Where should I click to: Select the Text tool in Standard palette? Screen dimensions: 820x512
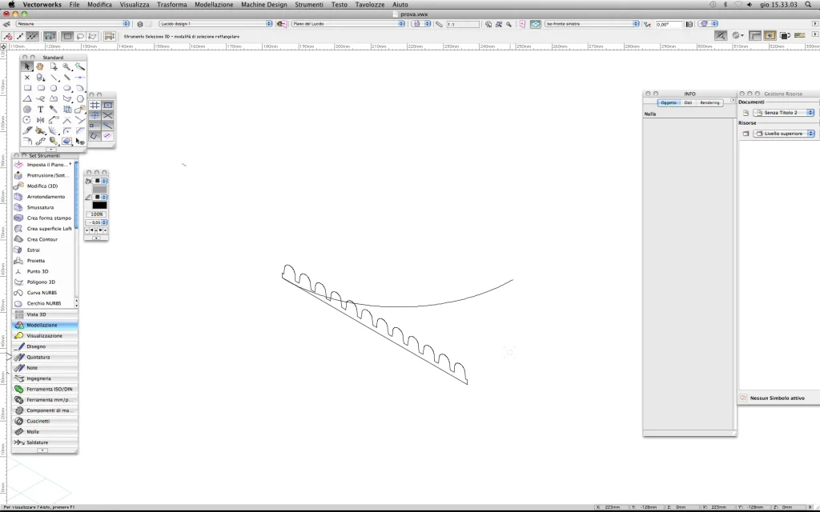[40, 110]
